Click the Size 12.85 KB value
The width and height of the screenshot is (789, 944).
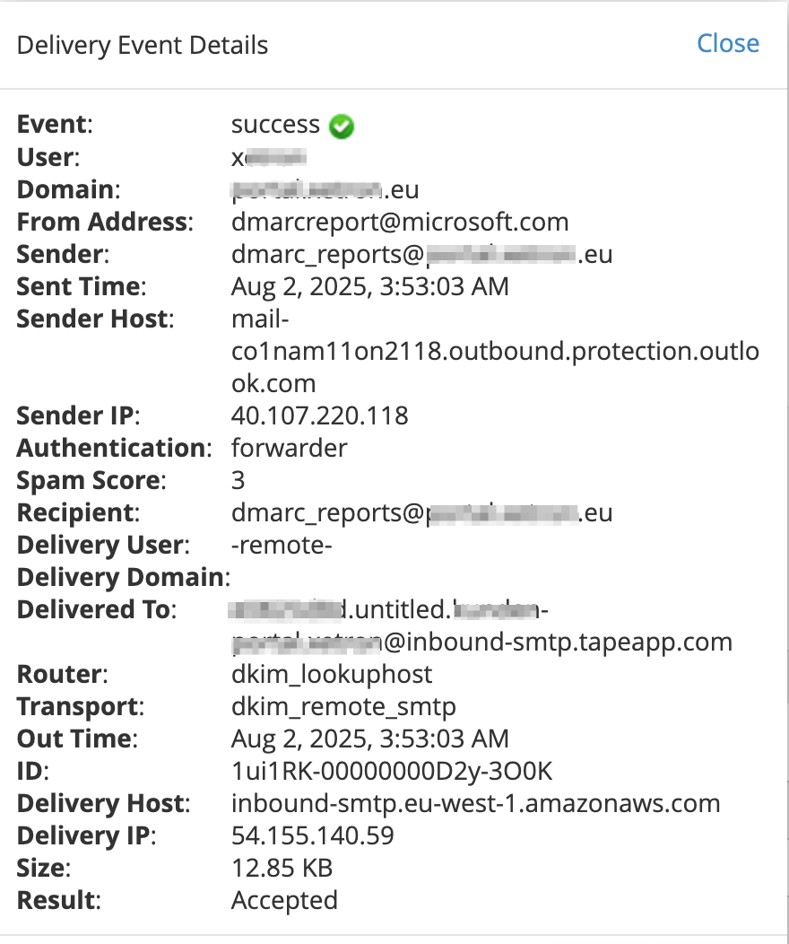[x=282, y=868]
